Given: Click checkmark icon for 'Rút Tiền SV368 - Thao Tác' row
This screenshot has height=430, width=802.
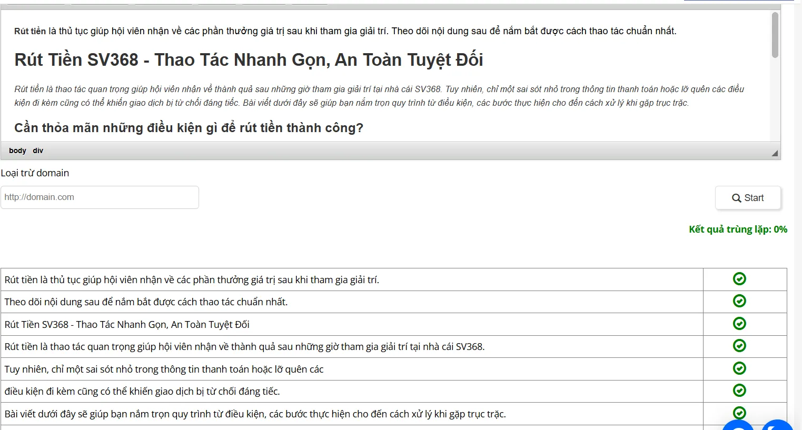Looking at the screenshot, I should pyautogui.click(x=739, y=324).
